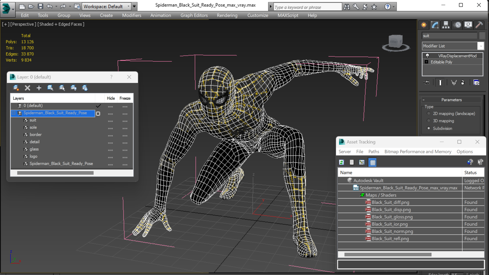Click the object color swatch
Image resolution: width=489 pixels, height=275 pixels.
coord(482,36)
